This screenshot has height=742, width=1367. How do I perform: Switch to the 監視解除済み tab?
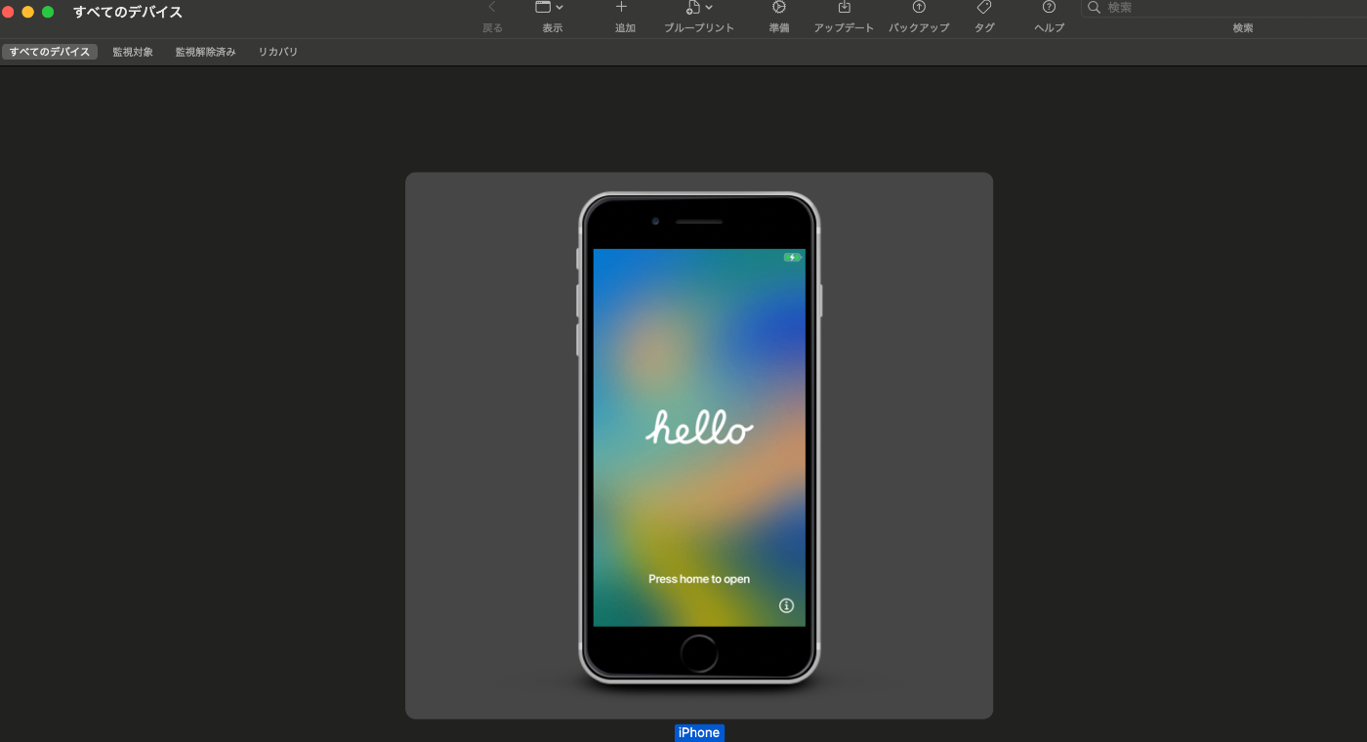(206, 52)
